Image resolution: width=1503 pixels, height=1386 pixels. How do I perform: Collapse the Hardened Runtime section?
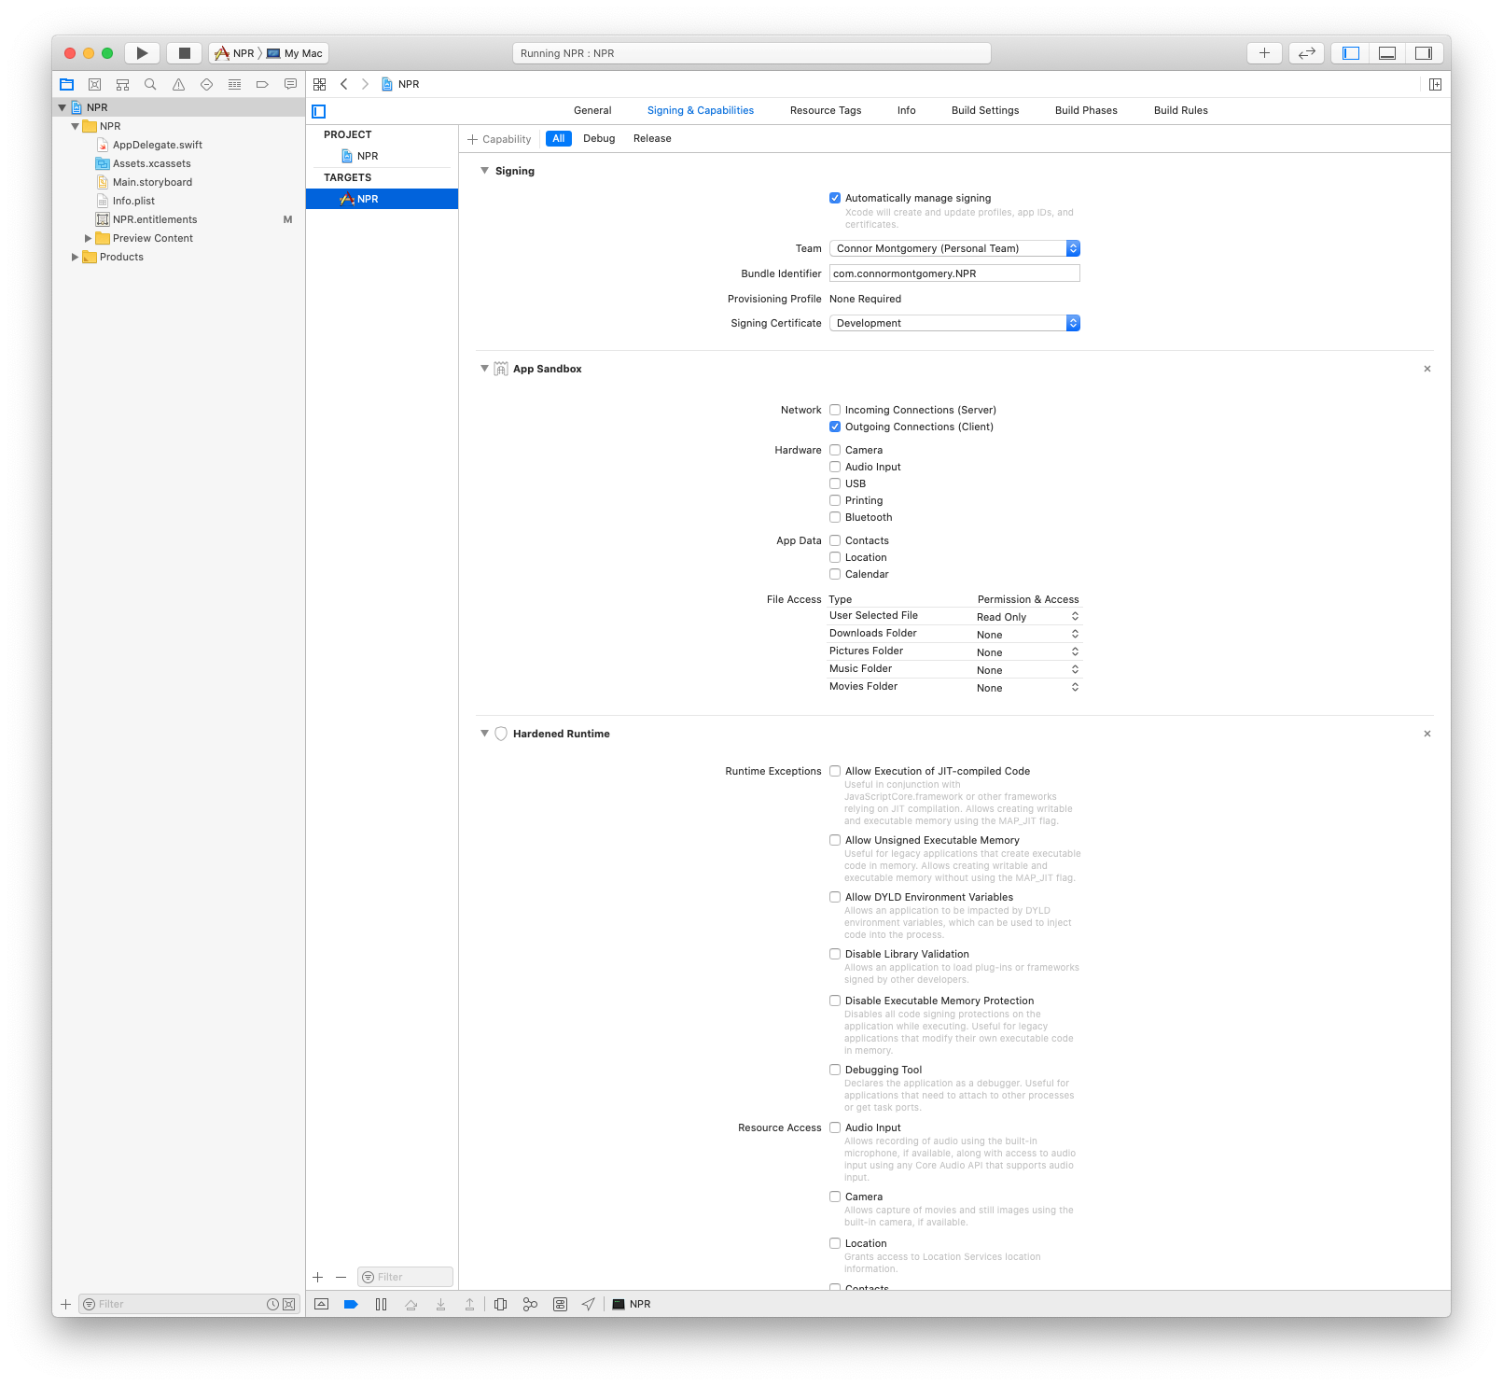click(484, 734)
